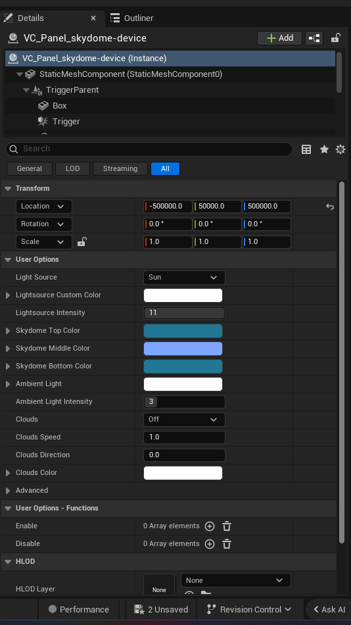Click Location X value -500000.0
Screen dimensions: 351x625
pos(168,207)
